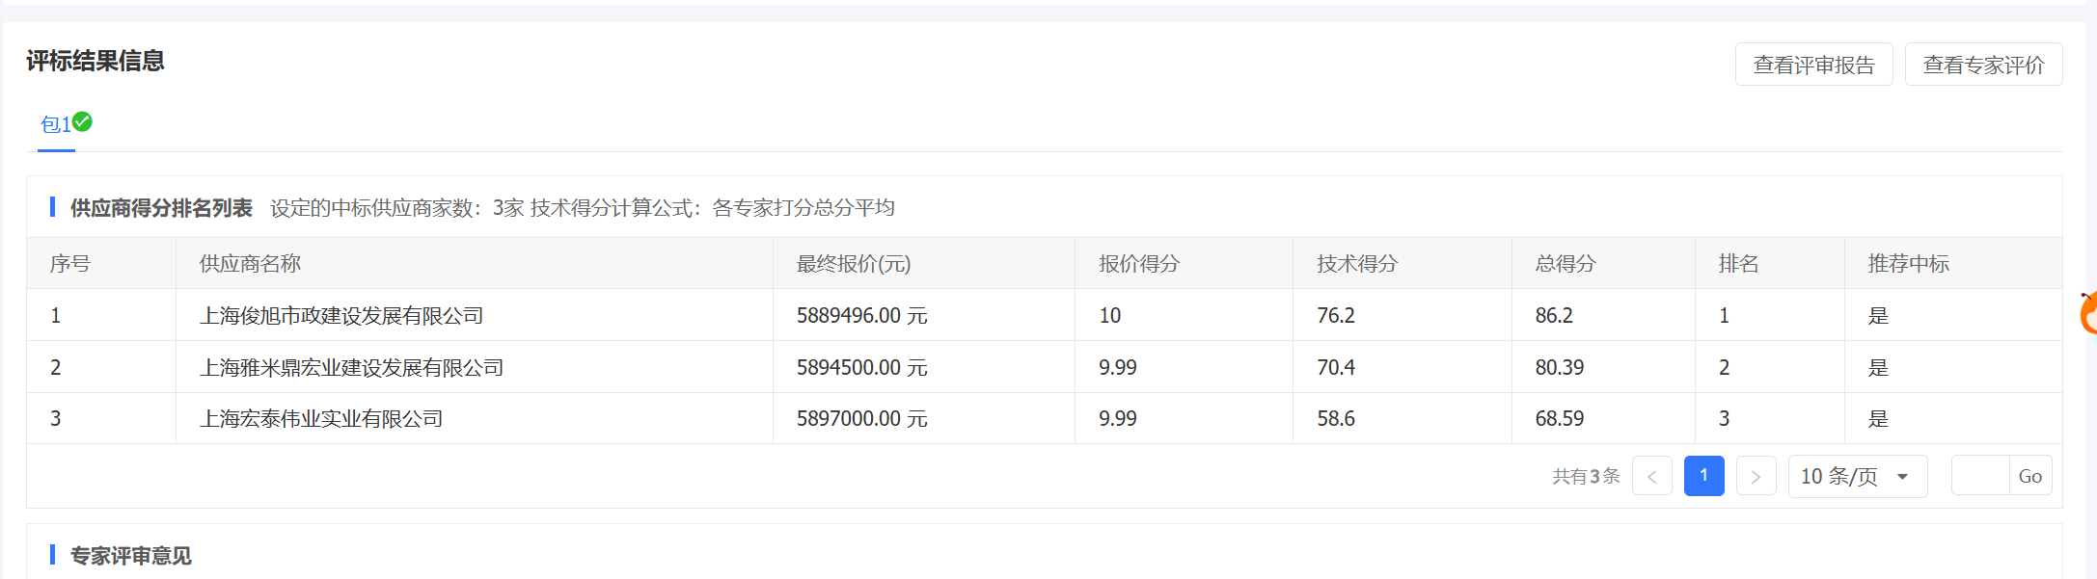Open the orange floating assistant icon
Image resolution: width=2097 pixels, height=579 pixels.
(x=2087, y=314)
